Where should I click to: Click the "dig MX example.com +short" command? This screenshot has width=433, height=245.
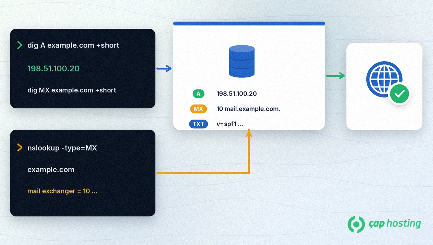click(72, 90)
